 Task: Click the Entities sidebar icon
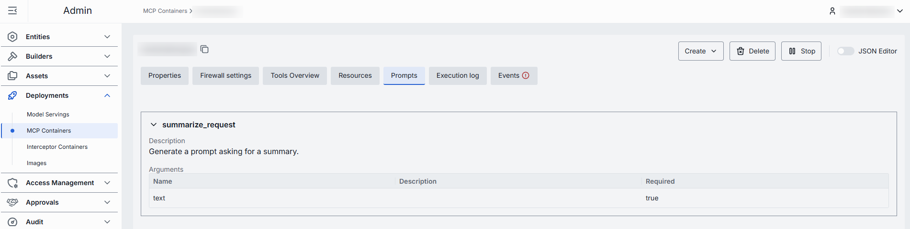[x=13, y=37]
